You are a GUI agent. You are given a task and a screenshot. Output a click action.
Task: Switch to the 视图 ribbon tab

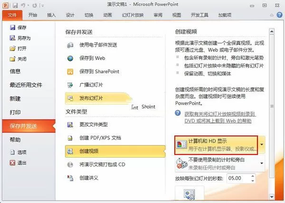177,15
